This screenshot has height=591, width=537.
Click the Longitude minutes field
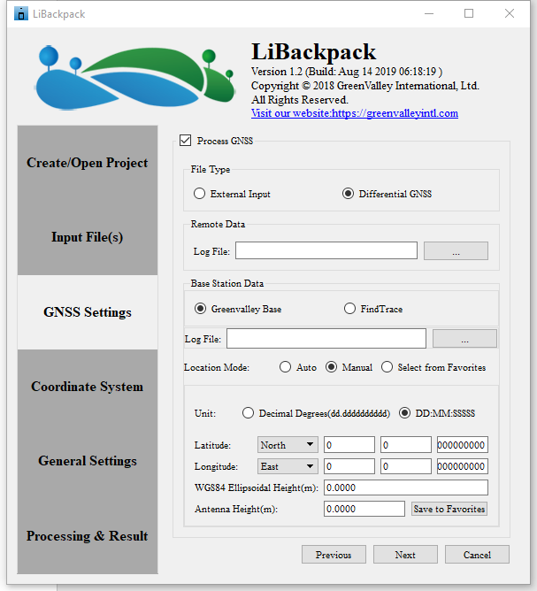406,466
